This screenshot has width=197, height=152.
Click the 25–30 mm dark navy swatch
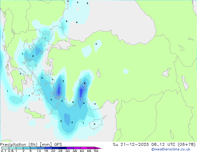63,148
